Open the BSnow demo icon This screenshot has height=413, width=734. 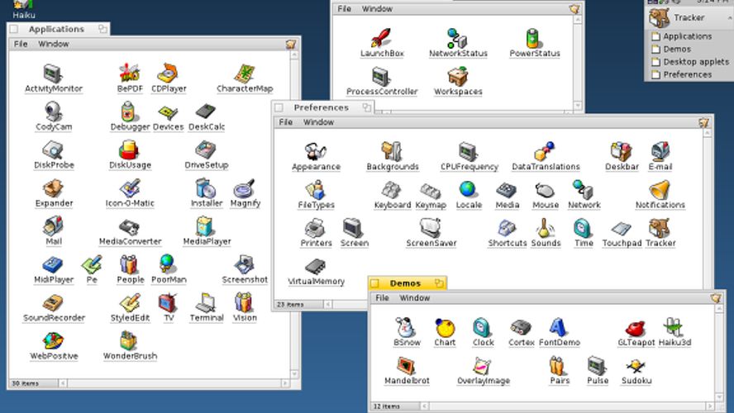pos(405,327)
